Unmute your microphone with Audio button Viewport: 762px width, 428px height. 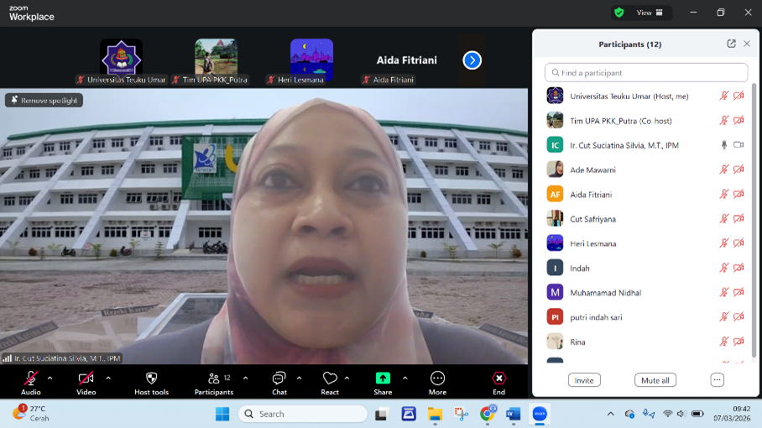click(31, 378)
